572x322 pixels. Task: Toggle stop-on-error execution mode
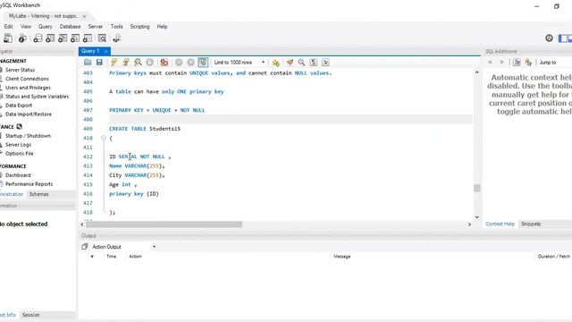[164, 63]
